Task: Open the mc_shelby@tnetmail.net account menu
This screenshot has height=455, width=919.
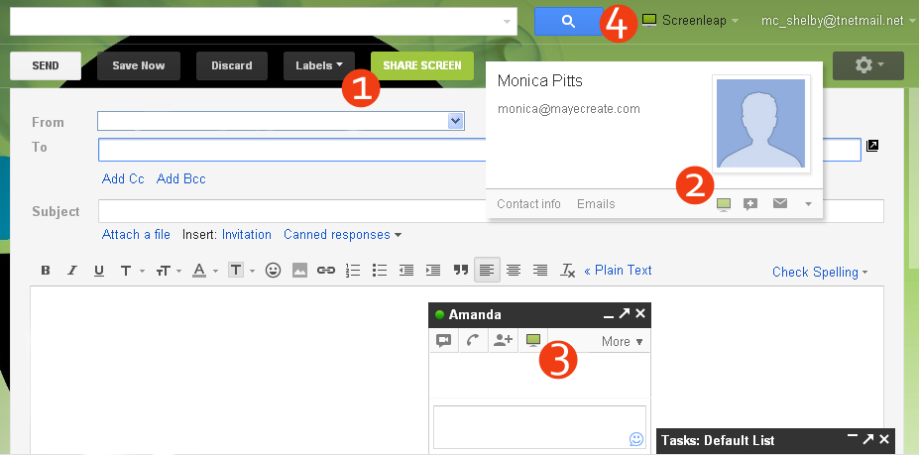Action: point(838,21)
